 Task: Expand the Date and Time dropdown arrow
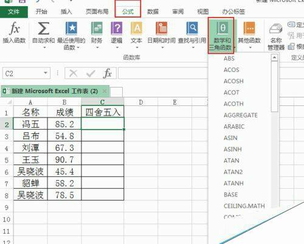(162, 48)
